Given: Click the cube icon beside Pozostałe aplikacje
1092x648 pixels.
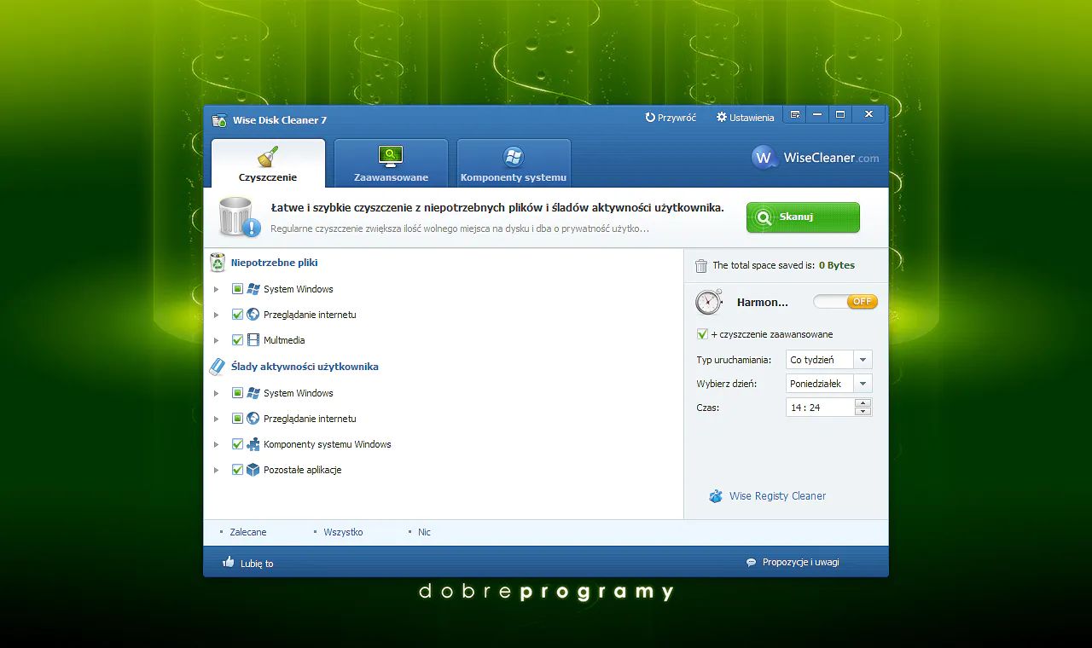Looking at the screenshot, I should (x=253, y=470).
